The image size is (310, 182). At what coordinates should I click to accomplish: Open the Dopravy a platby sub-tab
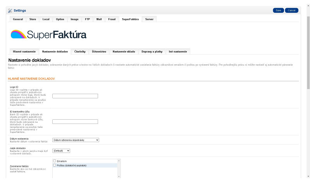[x=152, y=52]
